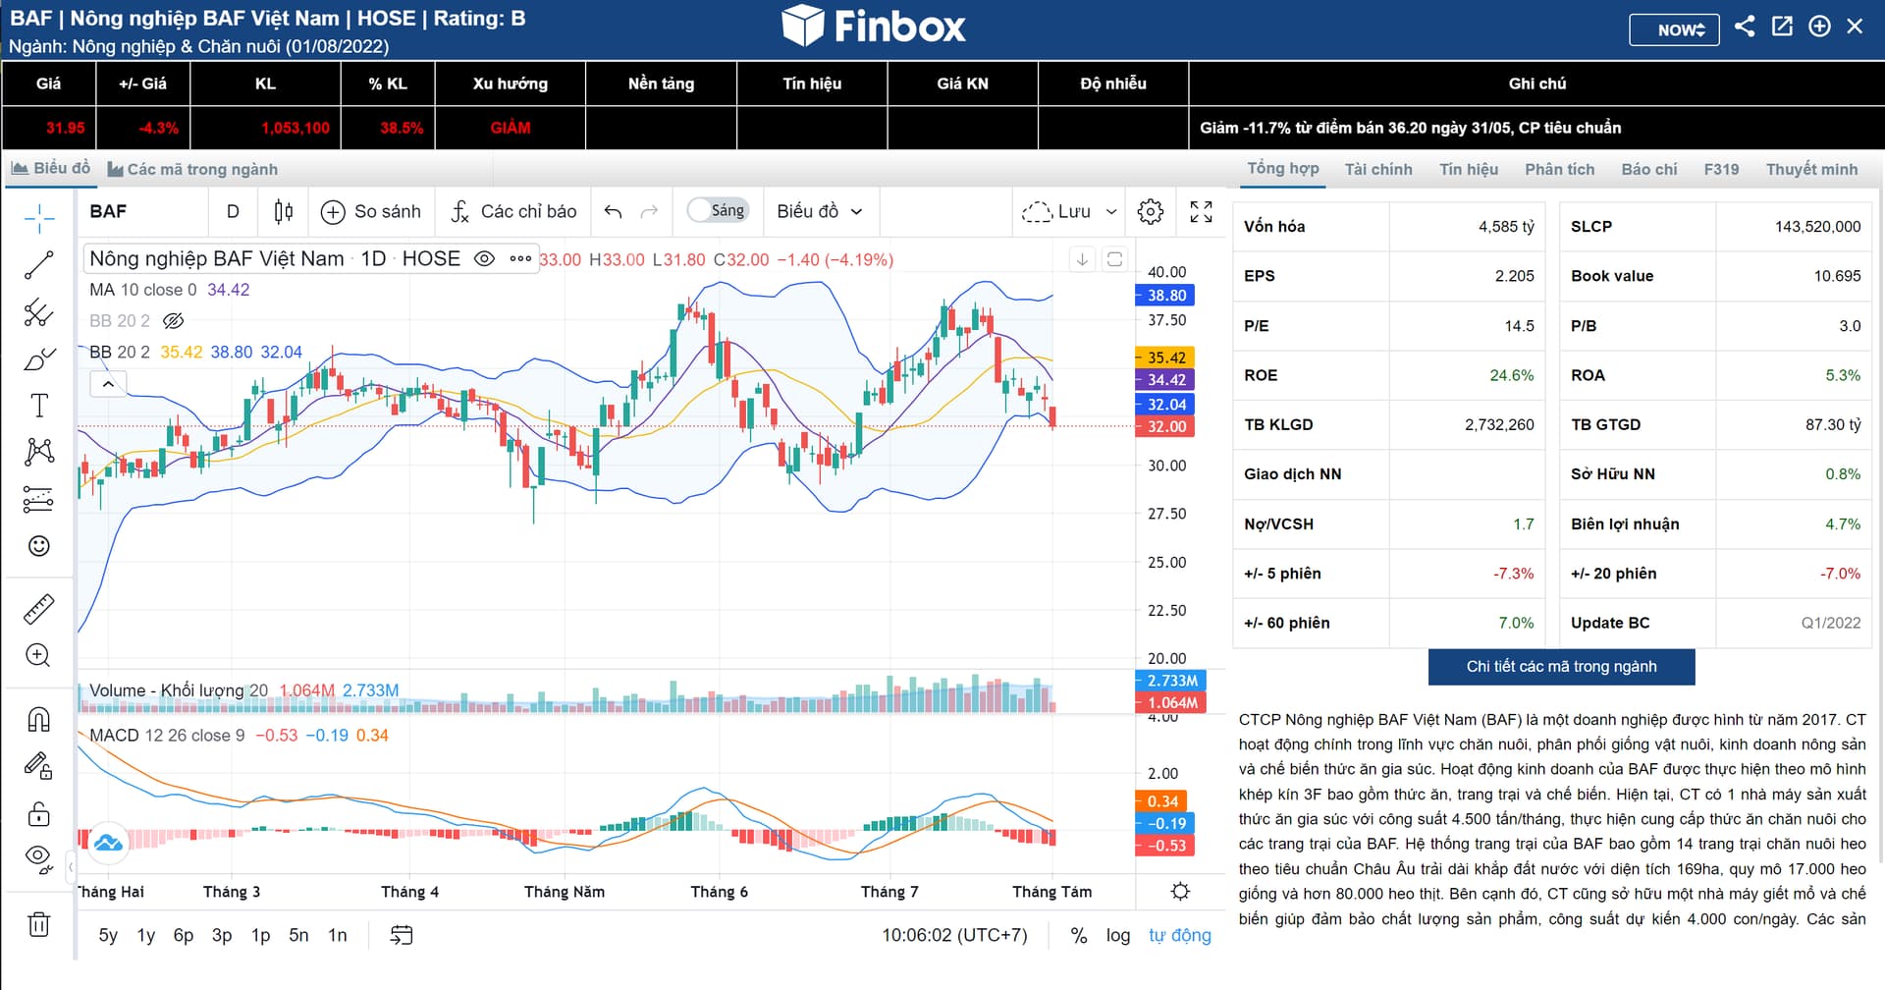Open the Biểu đồ layout dropdown
Image resolution: width=1885 pixels, height=990 pixels.
click(820, 211)
